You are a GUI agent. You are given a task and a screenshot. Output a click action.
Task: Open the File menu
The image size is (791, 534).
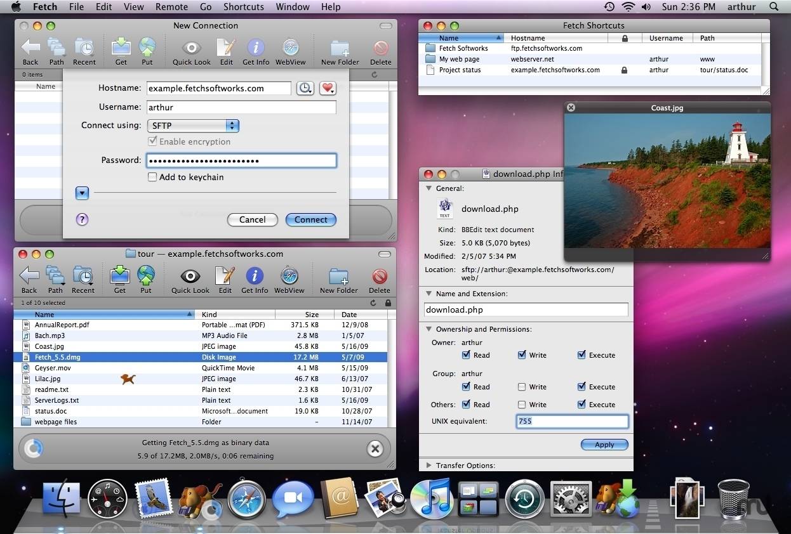(x=76, y=7)
